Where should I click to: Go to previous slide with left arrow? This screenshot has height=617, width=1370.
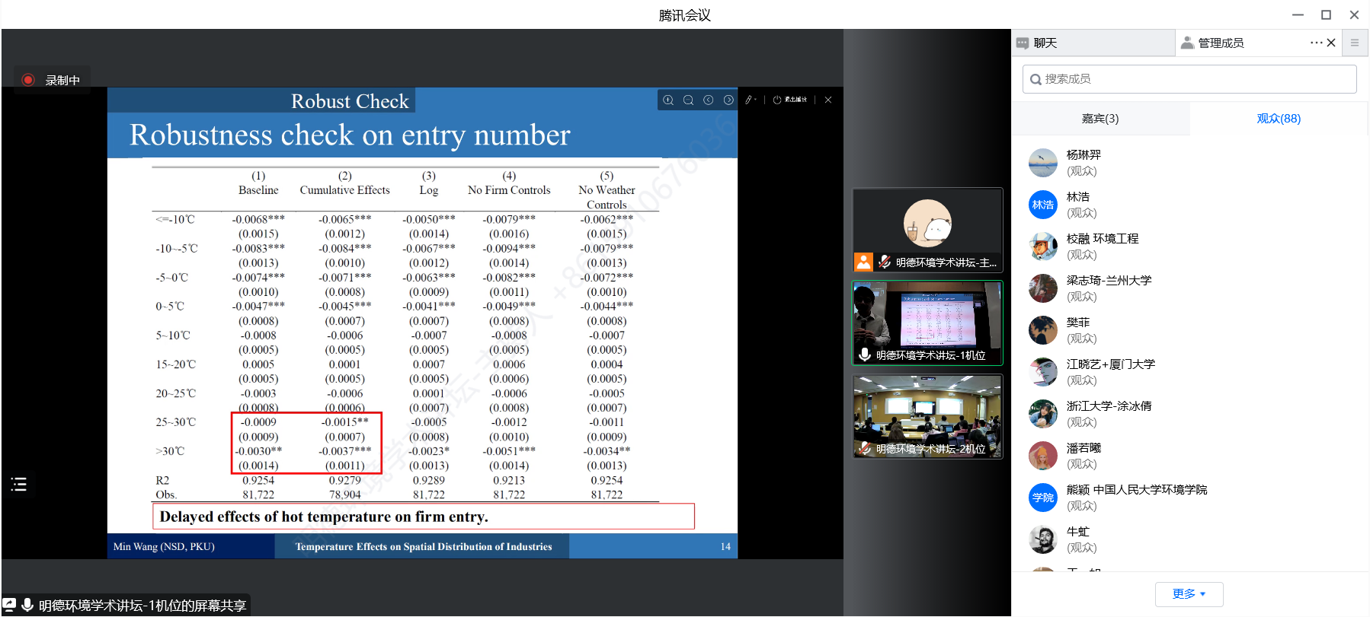click(709, 100)
